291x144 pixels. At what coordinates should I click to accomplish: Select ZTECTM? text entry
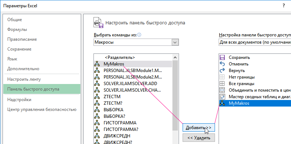[x=113, y=103]
